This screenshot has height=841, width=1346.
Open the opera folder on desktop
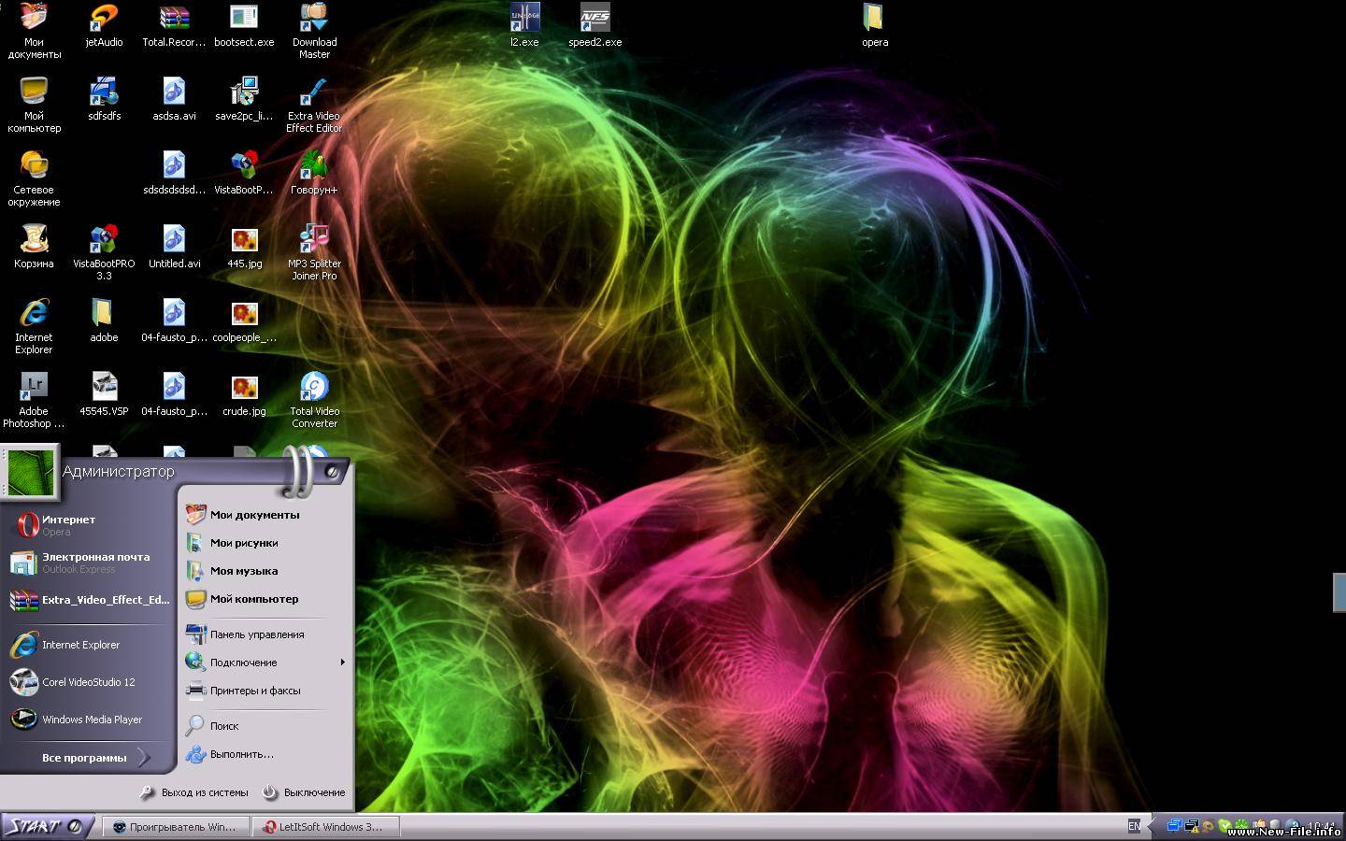[874, 19]
